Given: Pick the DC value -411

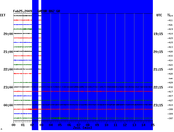Looking at the screenshot, I should [170, 20].
